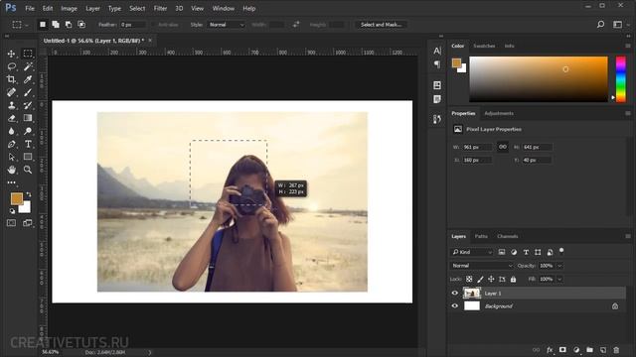Select the Crop tool
Image resolution: width=636 pixels, height=357 pixels.
pyautogui.click(x=11, y=79)
